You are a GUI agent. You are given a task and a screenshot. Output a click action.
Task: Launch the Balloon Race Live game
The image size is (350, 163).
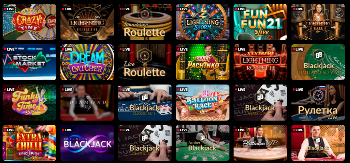[203, 103]
